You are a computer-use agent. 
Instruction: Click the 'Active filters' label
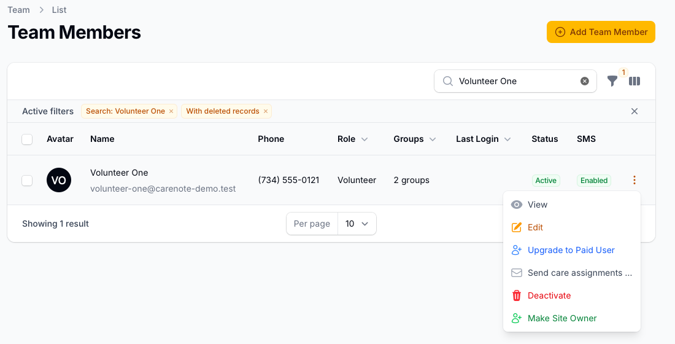click(x=48, y=111)
